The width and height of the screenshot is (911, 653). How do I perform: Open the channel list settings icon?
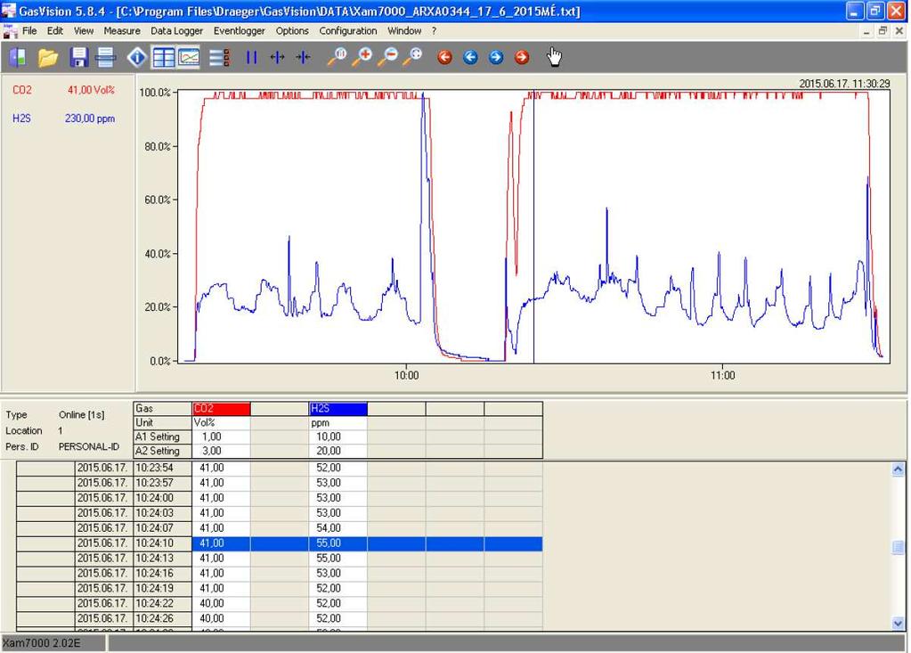[x=220, y=57]
